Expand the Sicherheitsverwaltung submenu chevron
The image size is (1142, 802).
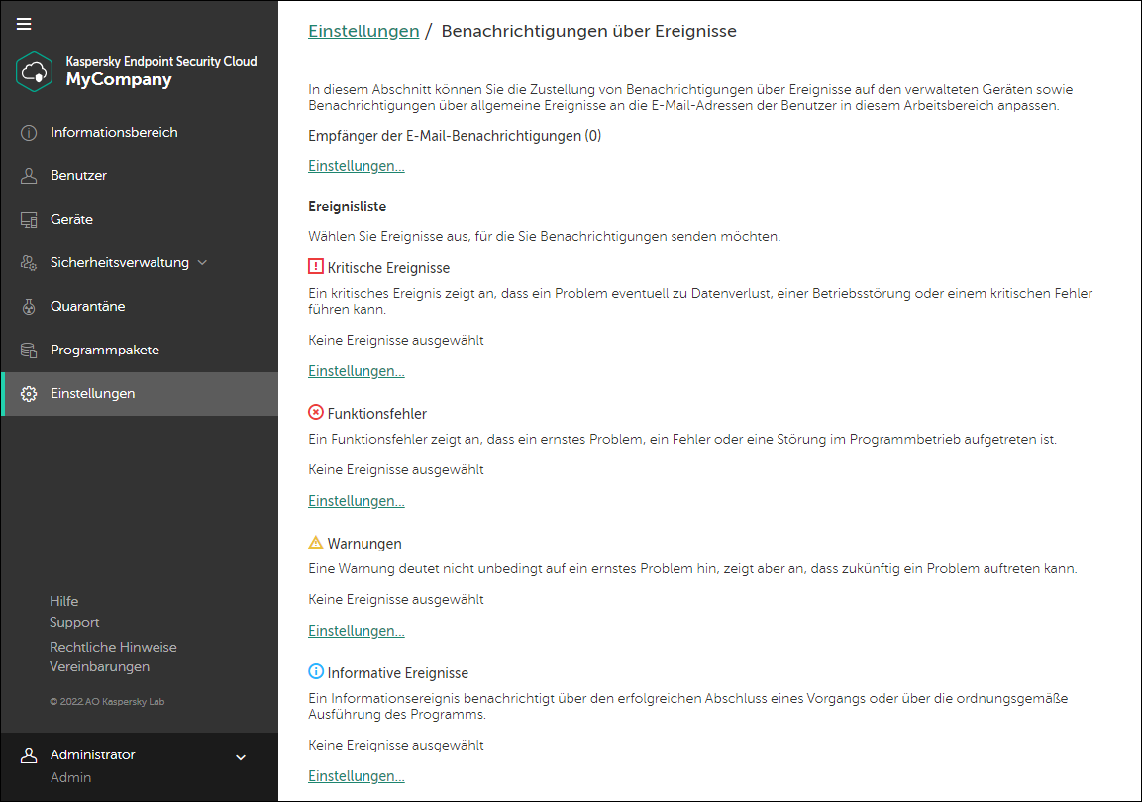(x=202, y=262)
